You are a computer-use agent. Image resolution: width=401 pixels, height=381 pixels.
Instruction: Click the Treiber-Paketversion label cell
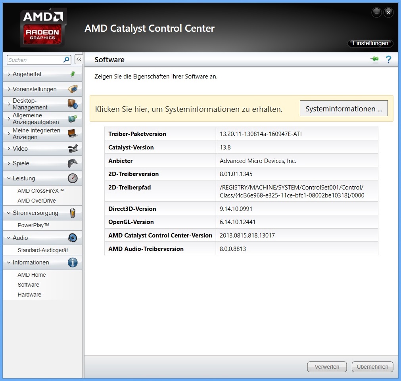click(160, 134)
